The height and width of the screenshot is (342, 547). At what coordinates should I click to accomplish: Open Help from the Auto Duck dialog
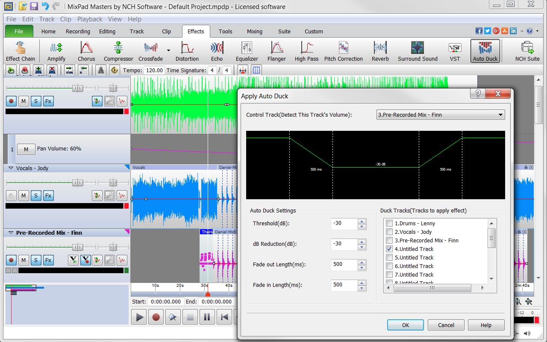pos(486,325)
